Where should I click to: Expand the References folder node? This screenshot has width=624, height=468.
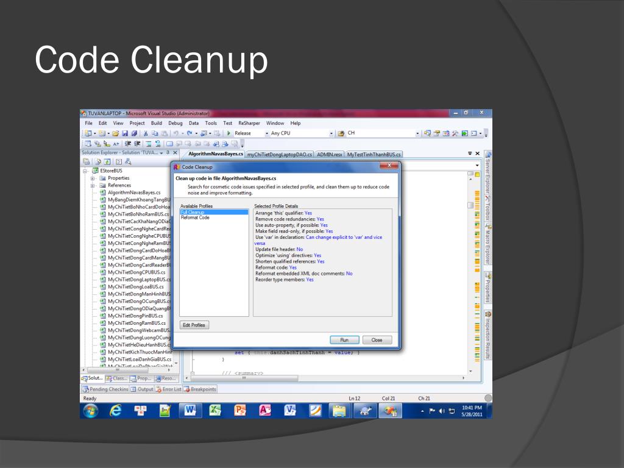(x=93, y=185)
